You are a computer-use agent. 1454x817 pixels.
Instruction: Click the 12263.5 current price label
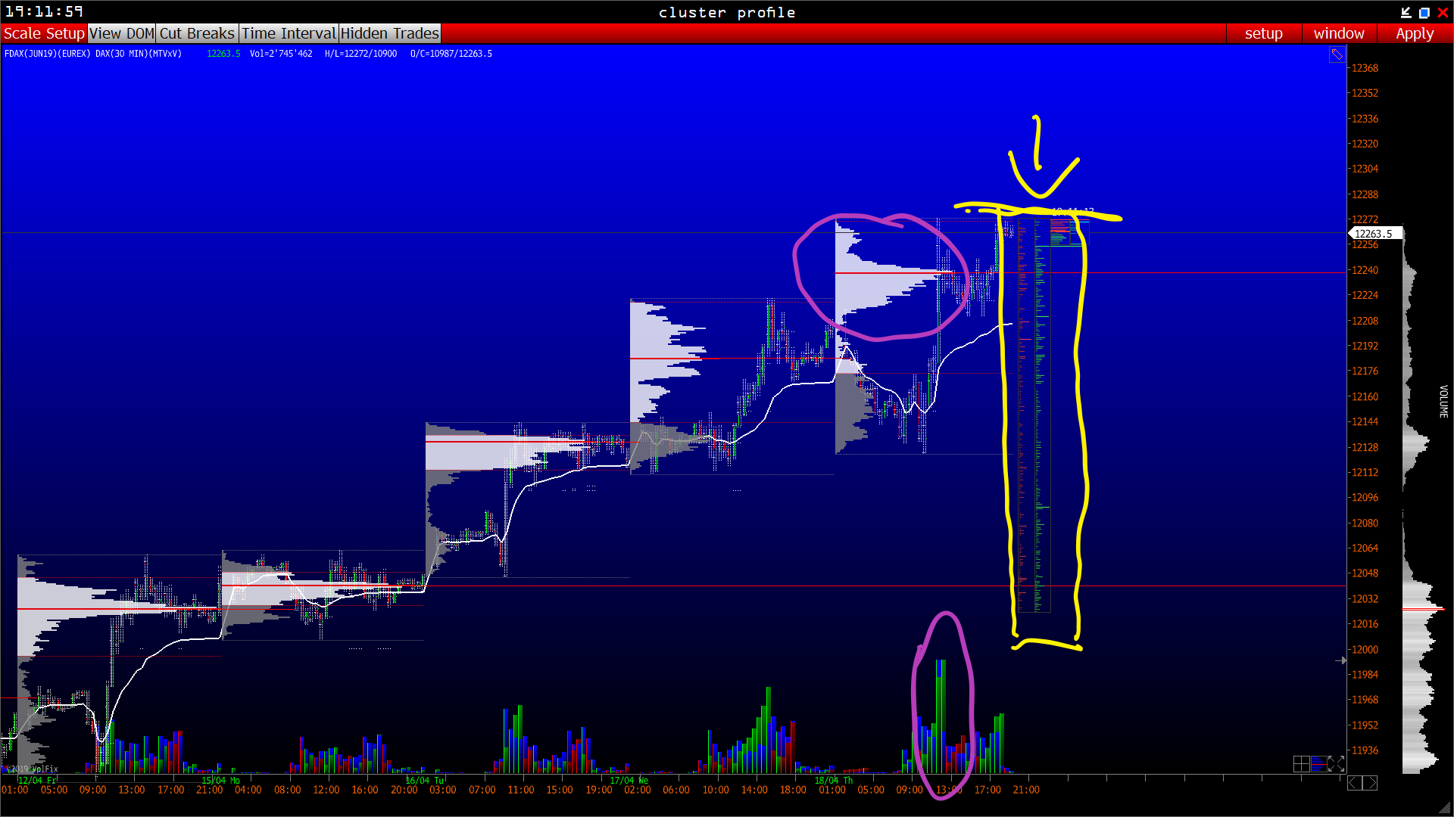click(x=1374, y=234)
